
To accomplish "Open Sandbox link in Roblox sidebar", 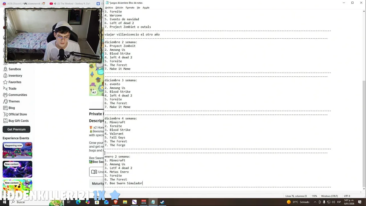I will pos(15,69).
